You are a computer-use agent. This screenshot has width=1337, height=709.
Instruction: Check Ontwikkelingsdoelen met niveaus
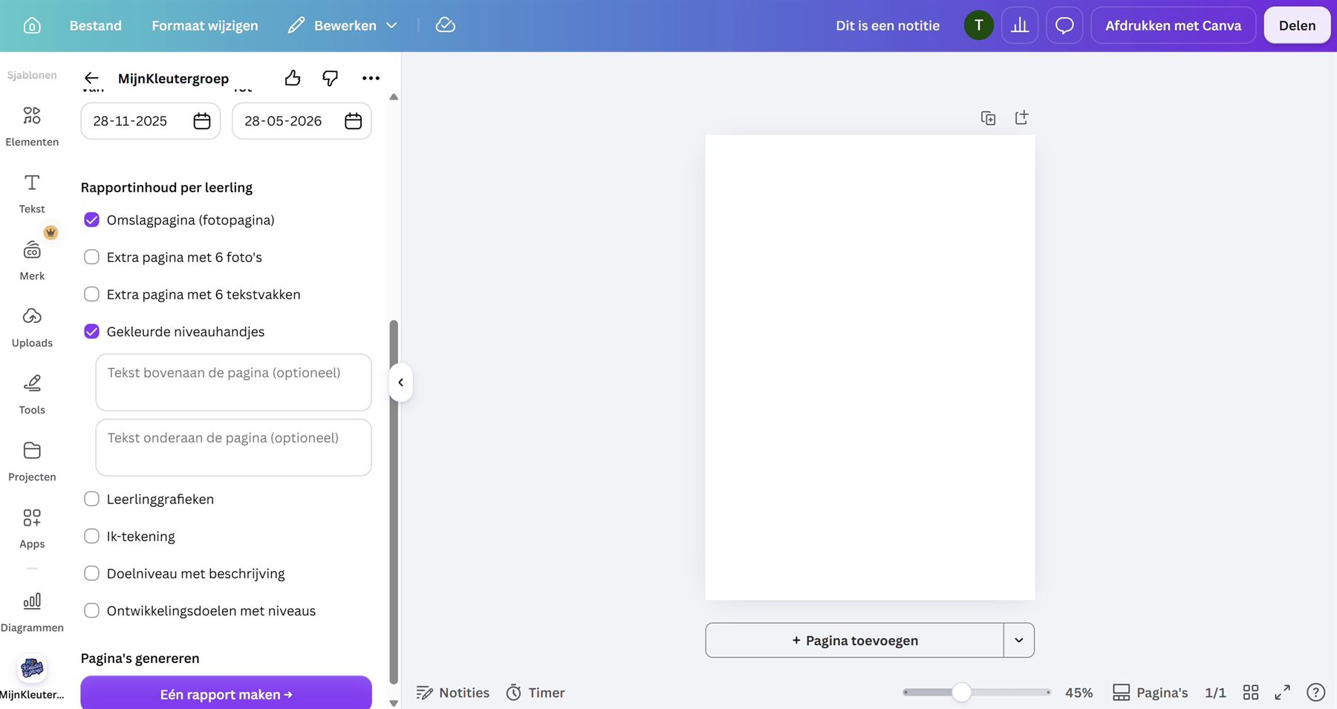pyautogui.click(x=91, y=610)
